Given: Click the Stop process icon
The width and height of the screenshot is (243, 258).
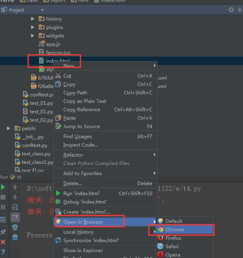Looking at the screenshot, I should click(3, 197).
